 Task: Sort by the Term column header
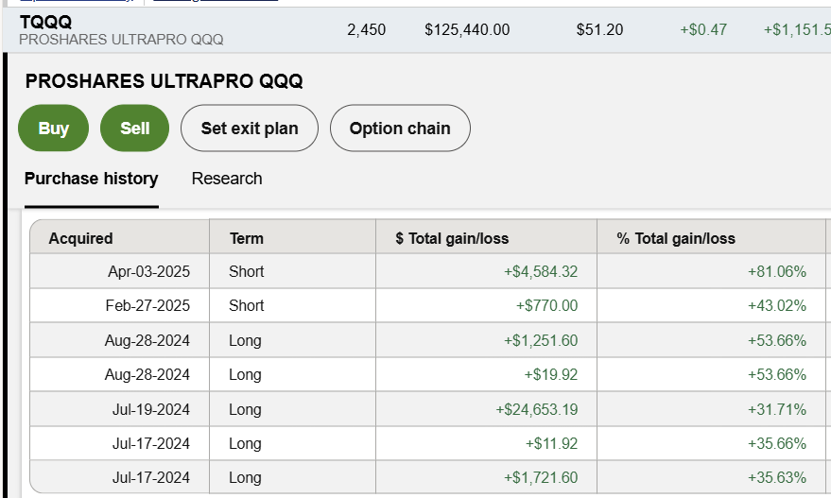click(247, 238)
